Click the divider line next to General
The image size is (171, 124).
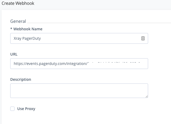[x=99, y=23]
